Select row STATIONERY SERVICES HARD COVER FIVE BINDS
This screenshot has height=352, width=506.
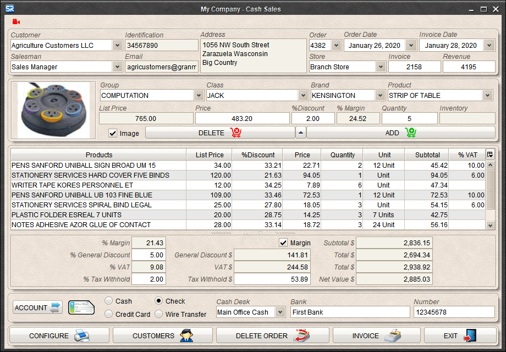248,175
